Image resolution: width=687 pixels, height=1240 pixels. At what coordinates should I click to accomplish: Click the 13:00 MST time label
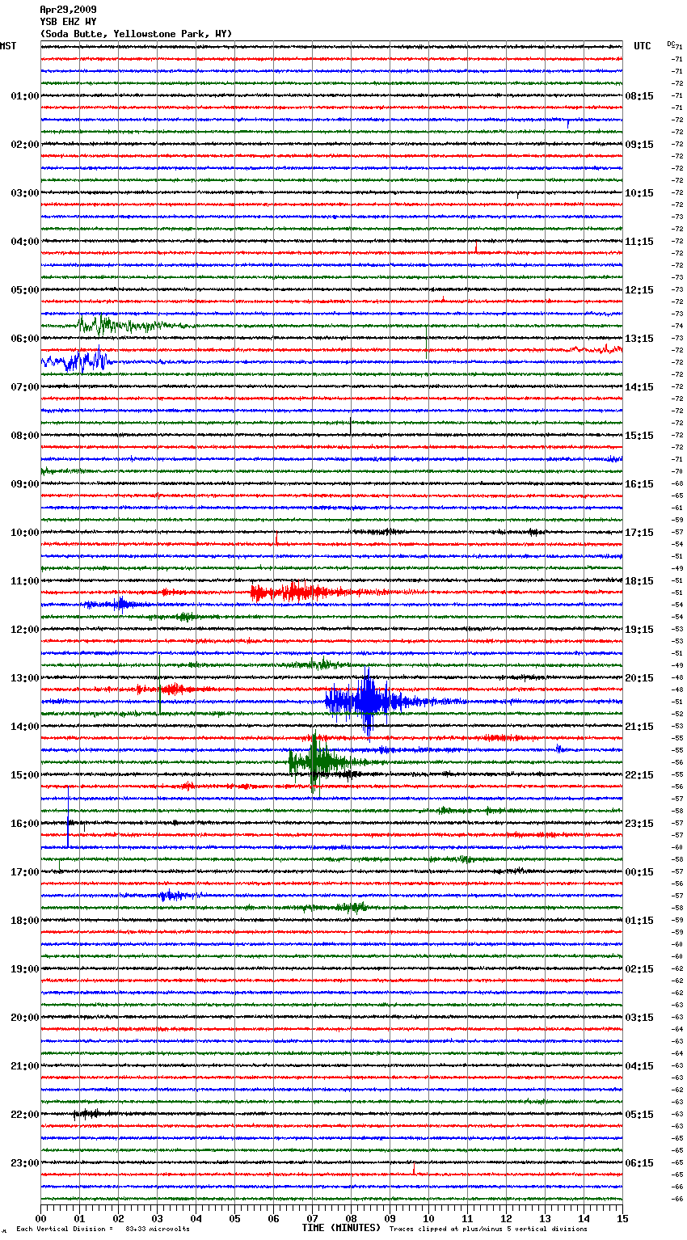click(25, 678)
